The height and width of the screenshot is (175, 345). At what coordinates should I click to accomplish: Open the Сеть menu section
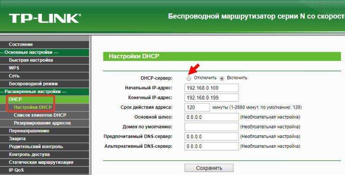45,76
